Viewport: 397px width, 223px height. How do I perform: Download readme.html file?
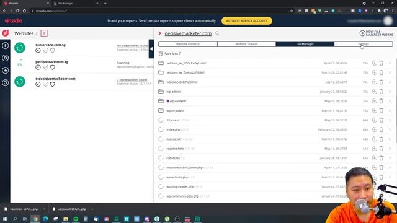click(374, 149)
